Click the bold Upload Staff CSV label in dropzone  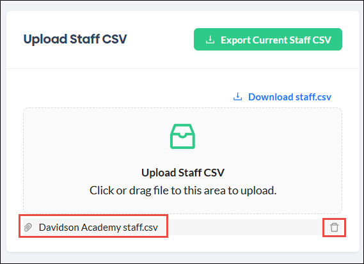click(x=183, y=173)
